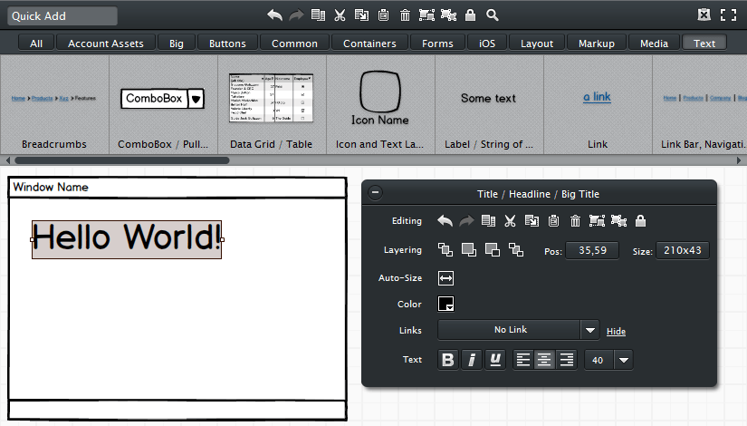
Task: Duplicate selection from the top toolbar
Action: [x=318, y=15]
